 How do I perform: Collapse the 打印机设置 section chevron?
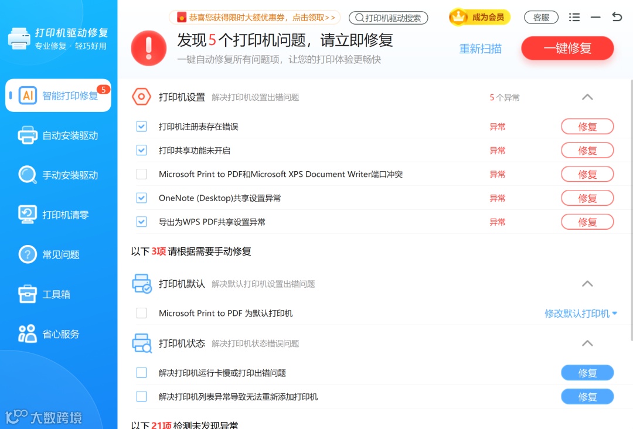click(587, 97)
